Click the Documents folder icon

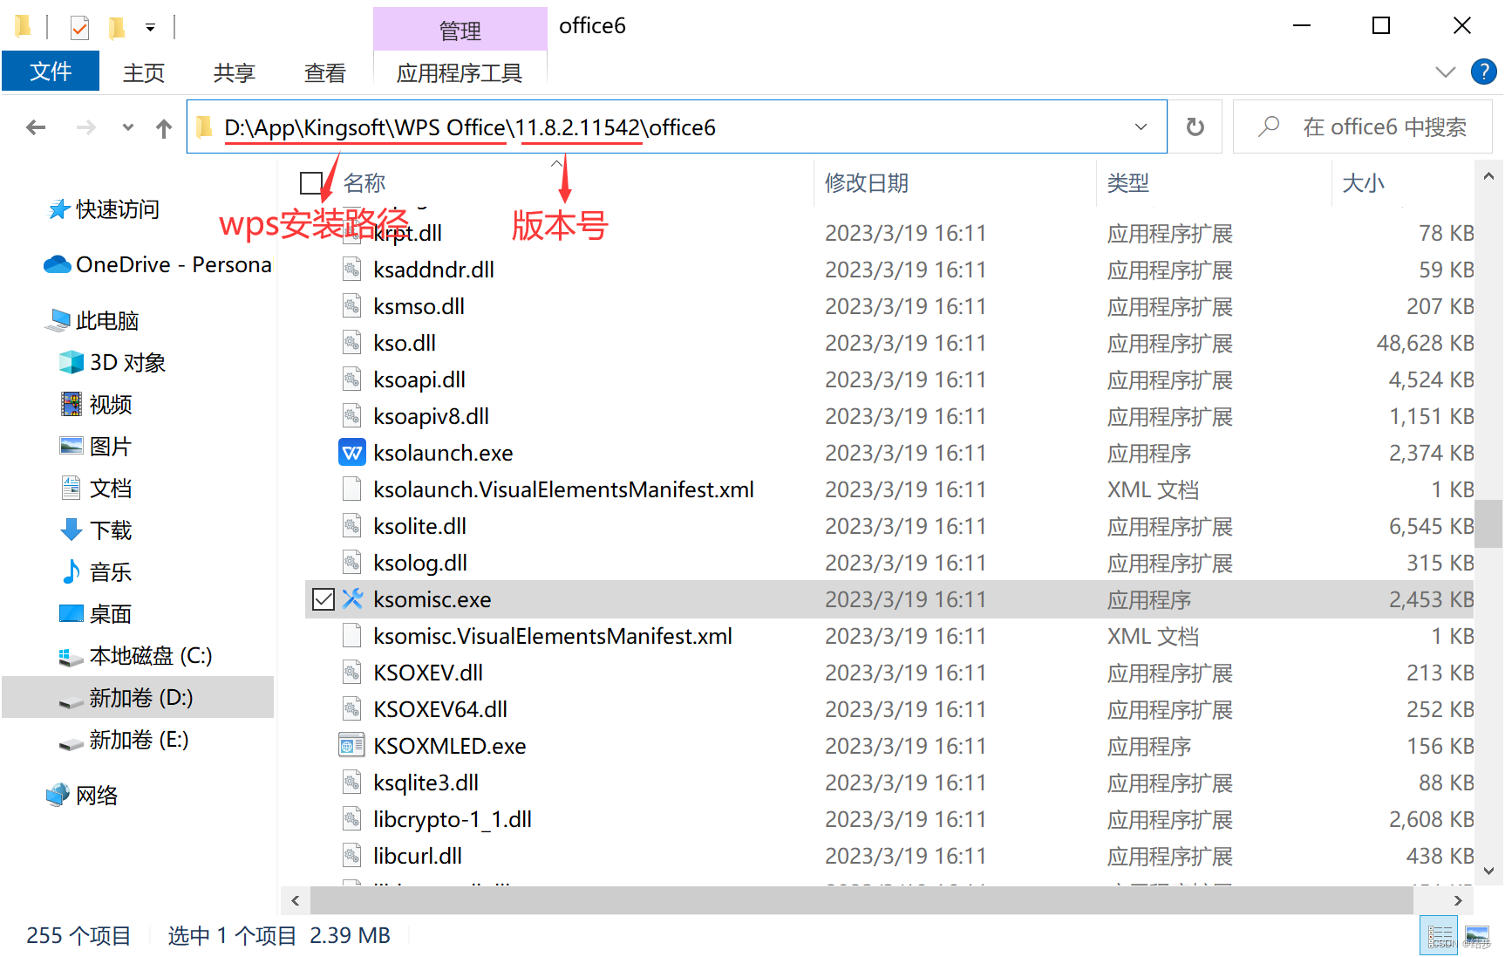point(72,488)
